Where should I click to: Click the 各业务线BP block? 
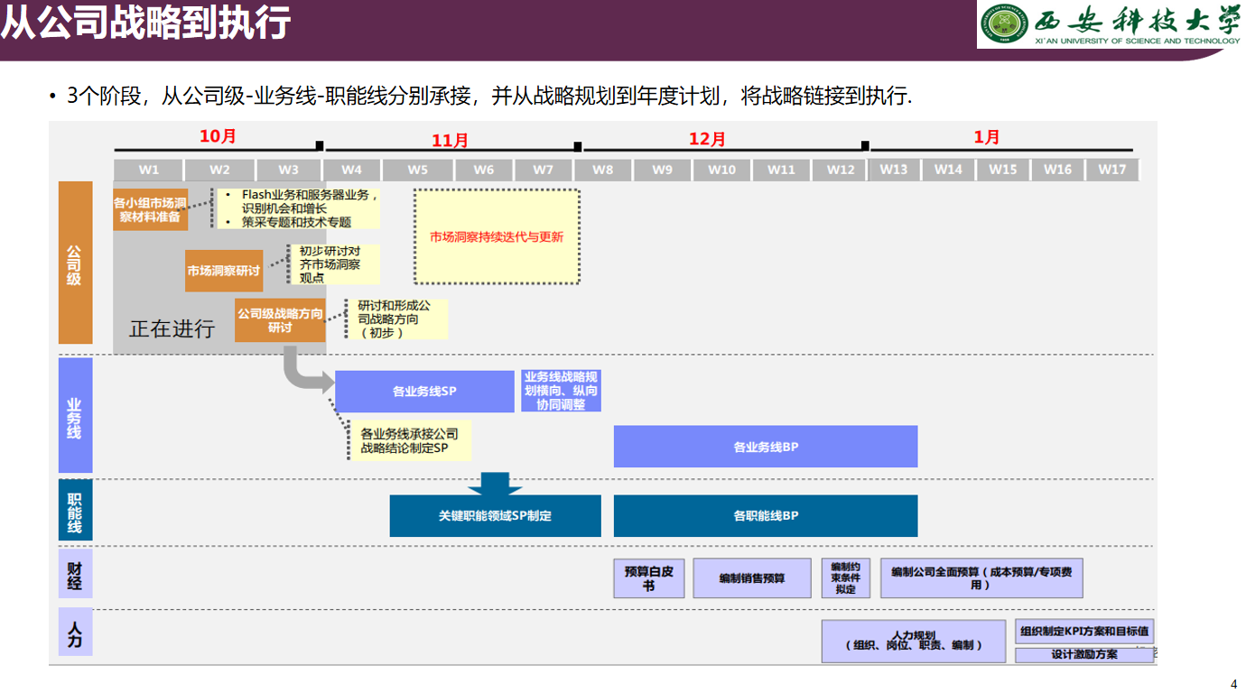coord(766,447)
